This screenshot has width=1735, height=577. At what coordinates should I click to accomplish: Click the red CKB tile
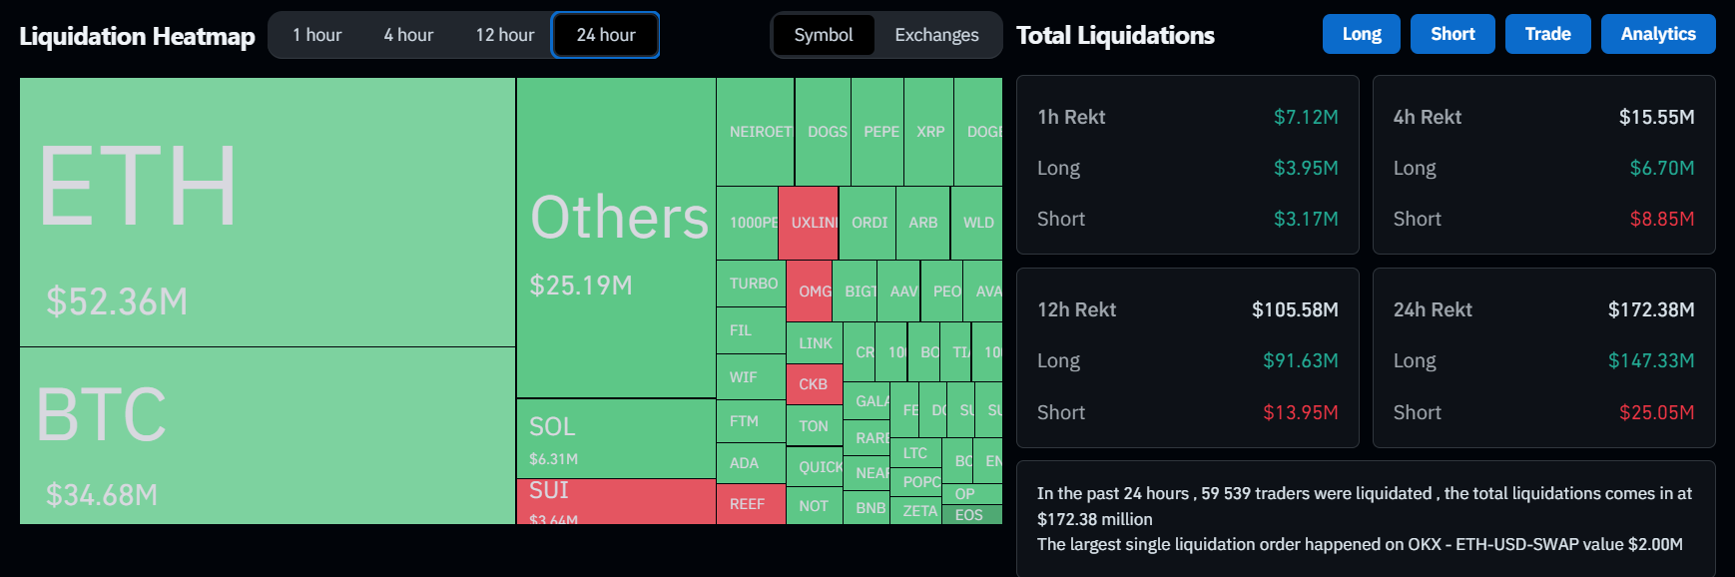click(x=814, y=384)
